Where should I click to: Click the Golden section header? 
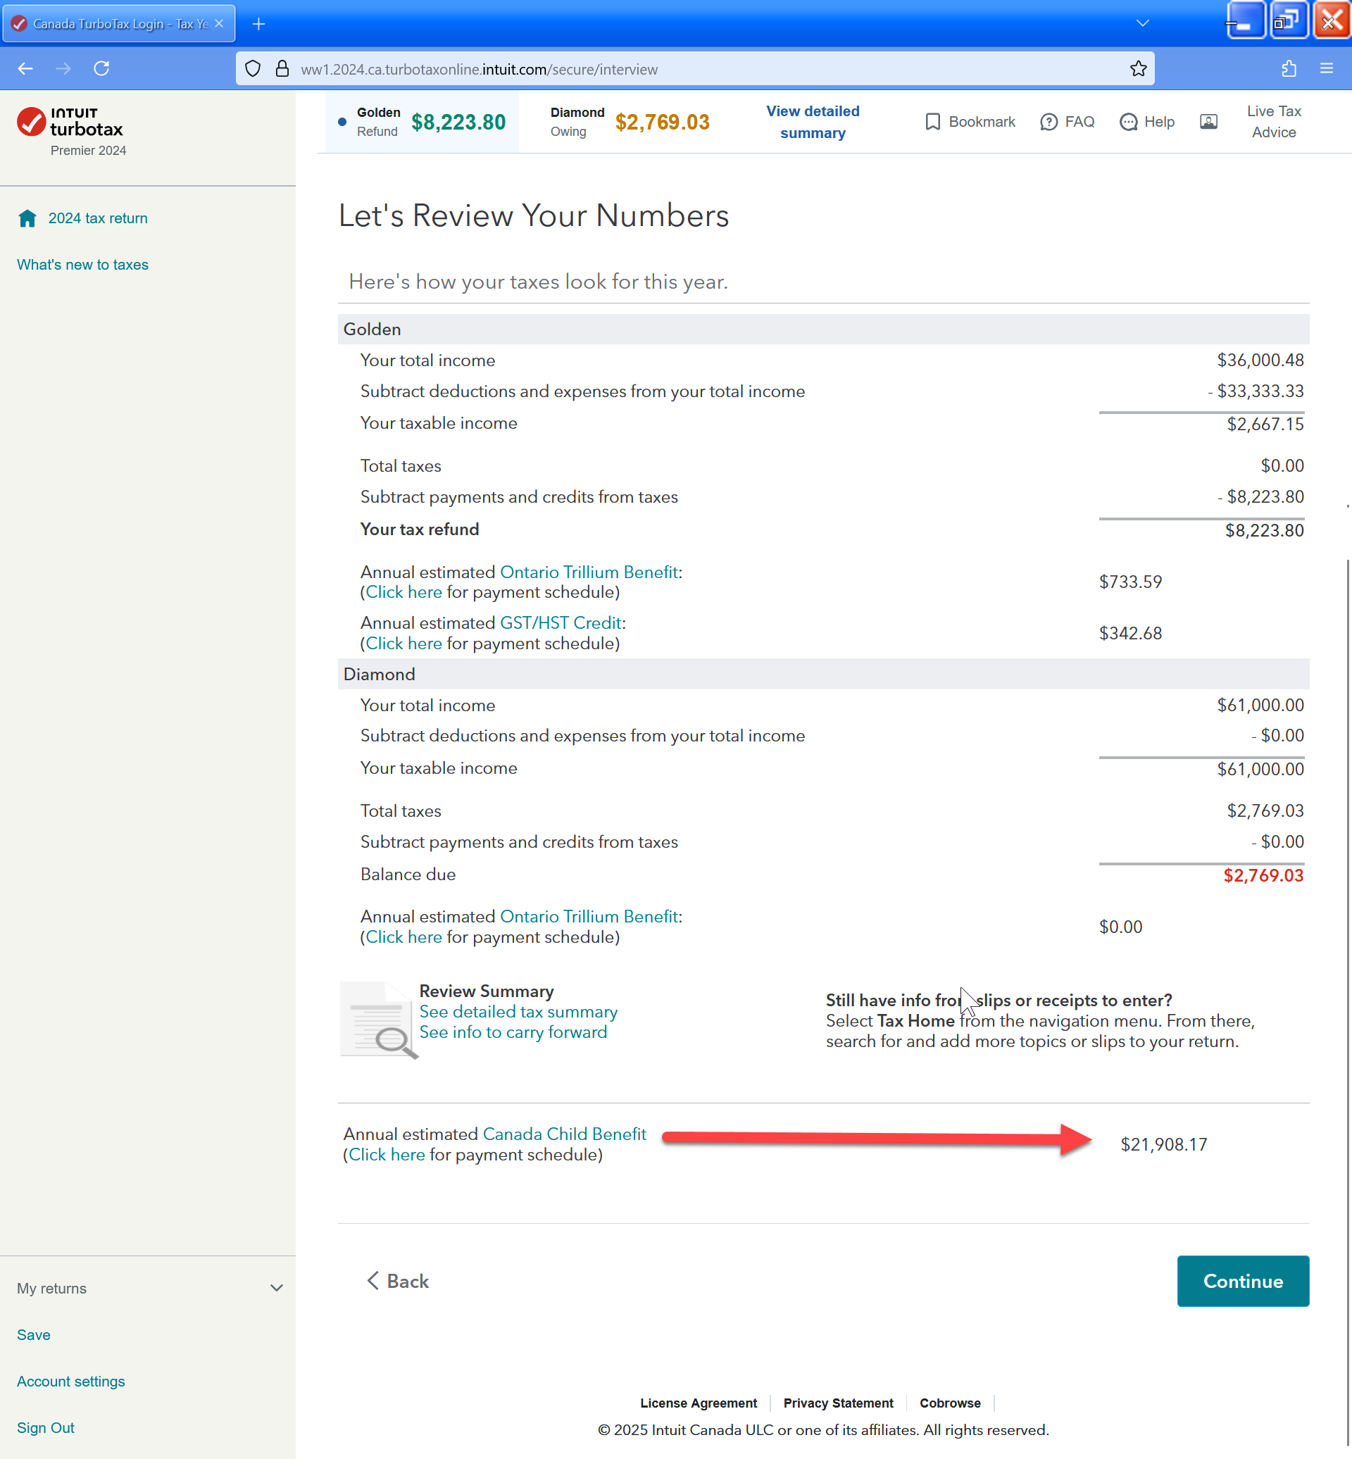coord(824,330)
